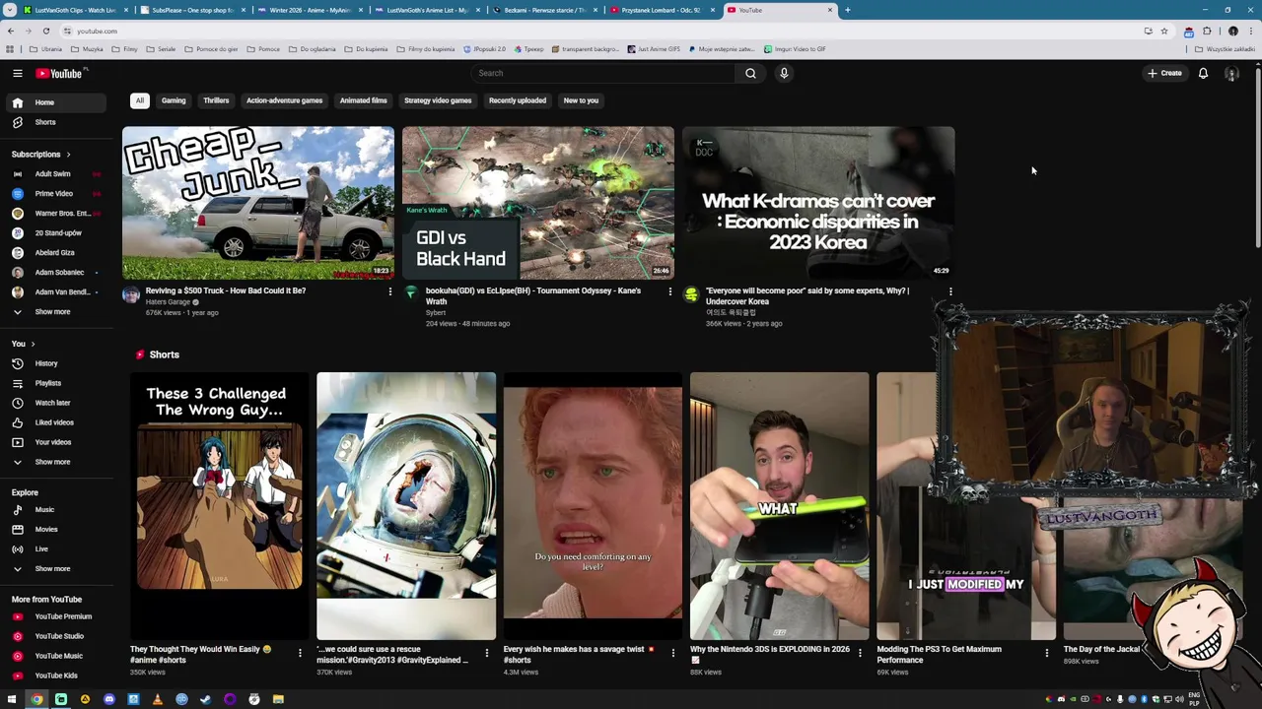The image size is (1262, 709).
Task: Play the GDI vs Black Hand thumbnail
Action: coord(538,203)
